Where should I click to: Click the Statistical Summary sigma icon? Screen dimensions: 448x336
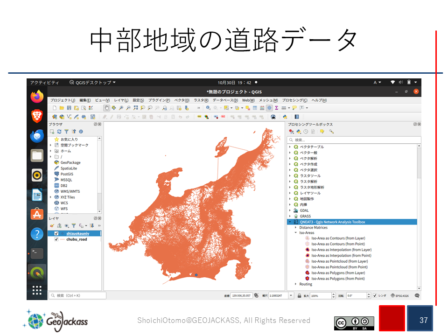276,108
